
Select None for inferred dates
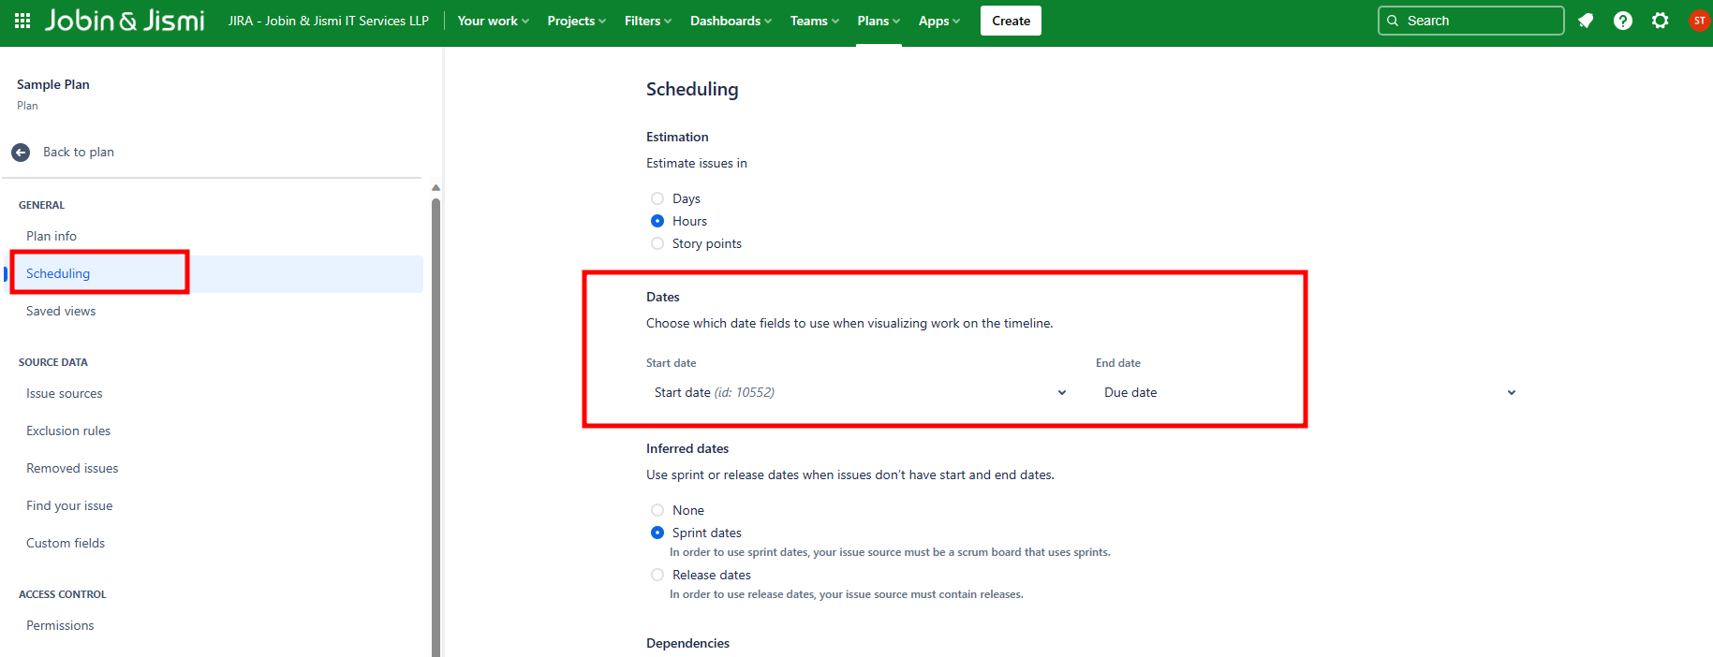click(657, 510)
